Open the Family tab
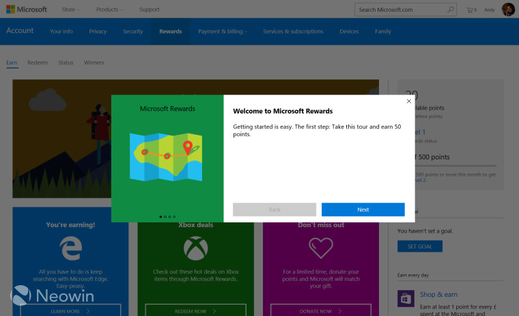519x316 pixels. coord(383,31)
